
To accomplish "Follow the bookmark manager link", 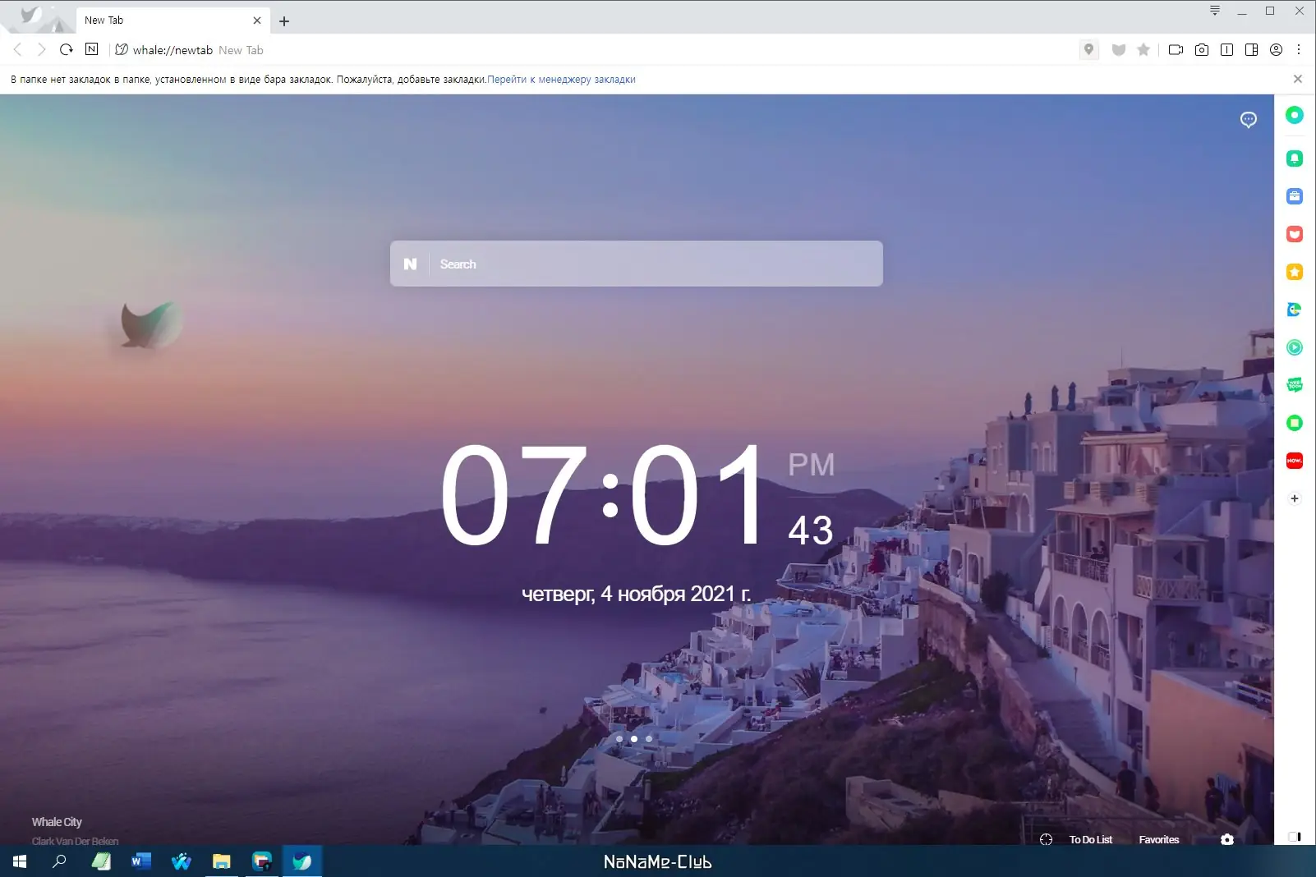I will pos(561,80).
